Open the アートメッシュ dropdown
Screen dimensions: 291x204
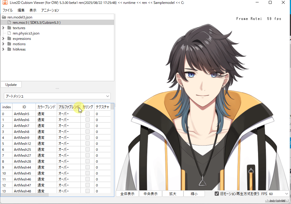pos(57,96)
